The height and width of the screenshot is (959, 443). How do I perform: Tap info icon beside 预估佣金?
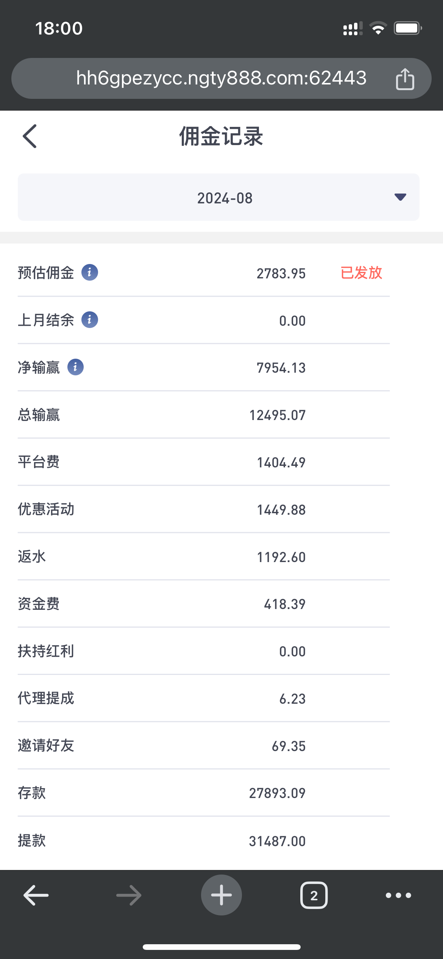tap(90, 272)
